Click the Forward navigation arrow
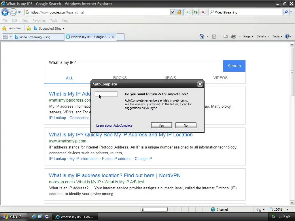The height and width of the screenshot is (221, 295). 13,12
